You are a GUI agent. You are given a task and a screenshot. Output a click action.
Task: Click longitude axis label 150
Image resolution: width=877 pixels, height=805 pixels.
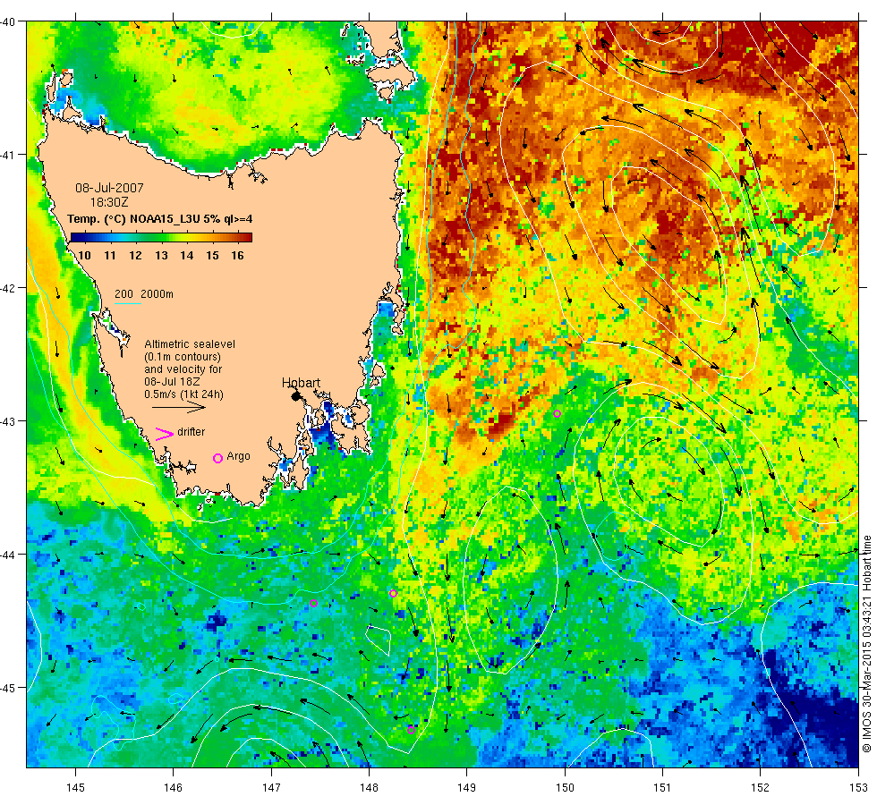click(565, 788)
